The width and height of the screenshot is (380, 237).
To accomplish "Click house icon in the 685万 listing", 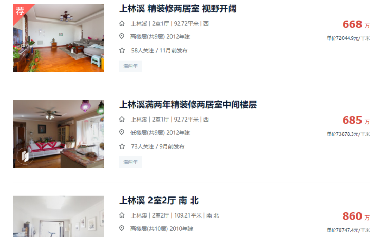I will click(x=122, y=120).
